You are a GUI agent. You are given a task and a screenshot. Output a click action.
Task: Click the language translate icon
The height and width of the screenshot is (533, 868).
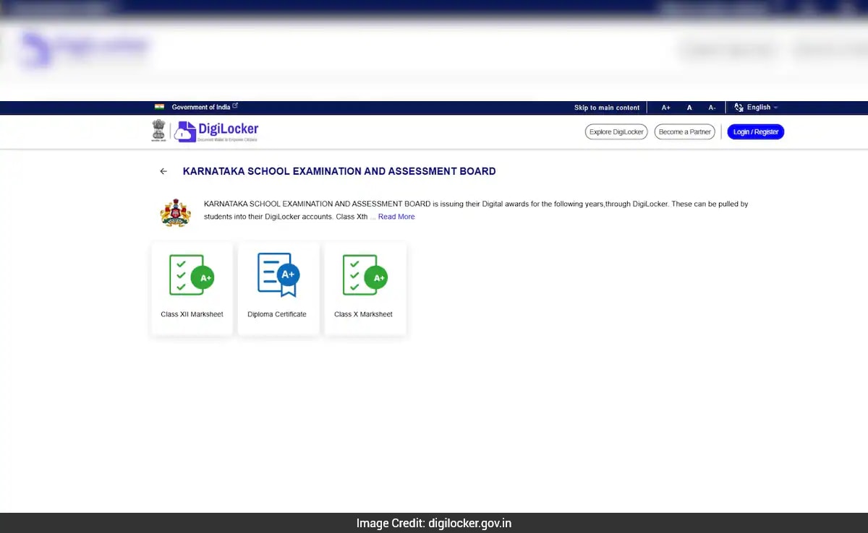(x=739, y=108)
